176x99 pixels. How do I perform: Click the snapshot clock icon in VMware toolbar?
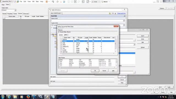click(x=57, y=2)
